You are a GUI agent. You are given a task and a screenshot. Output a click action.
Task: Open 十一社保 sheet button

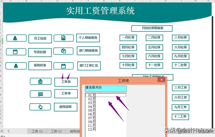(x=154, y=65)
